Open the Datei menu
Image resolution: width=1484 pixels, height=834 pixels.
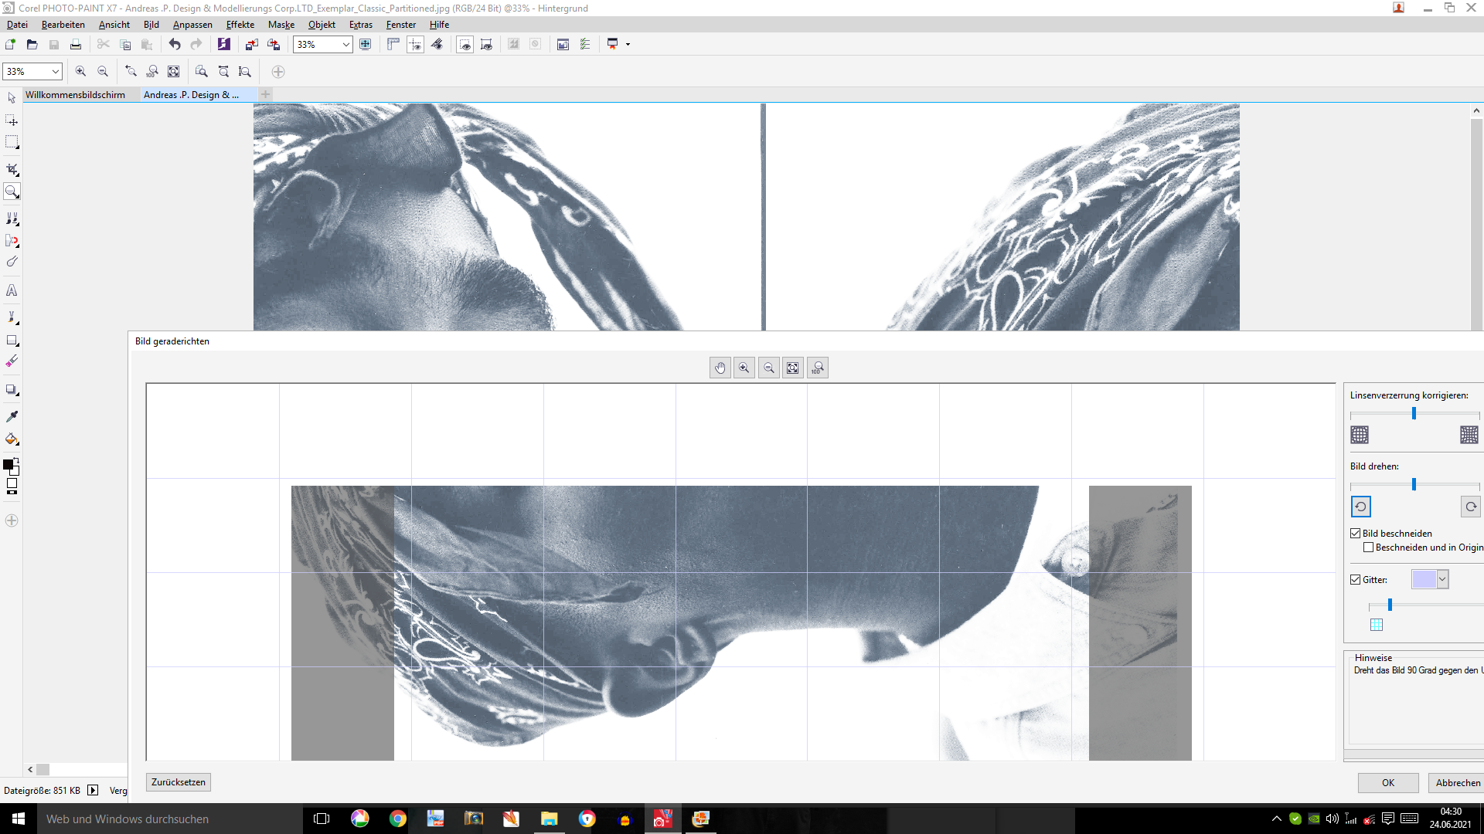point(17,25)
